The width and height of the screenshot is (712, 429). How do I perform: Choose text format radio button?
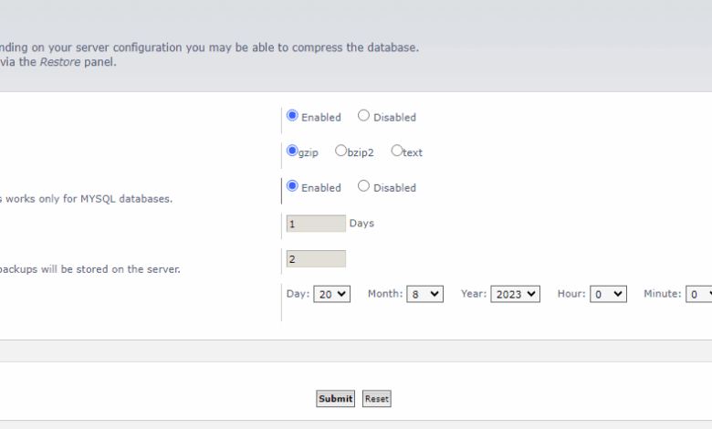coord(396,151)
